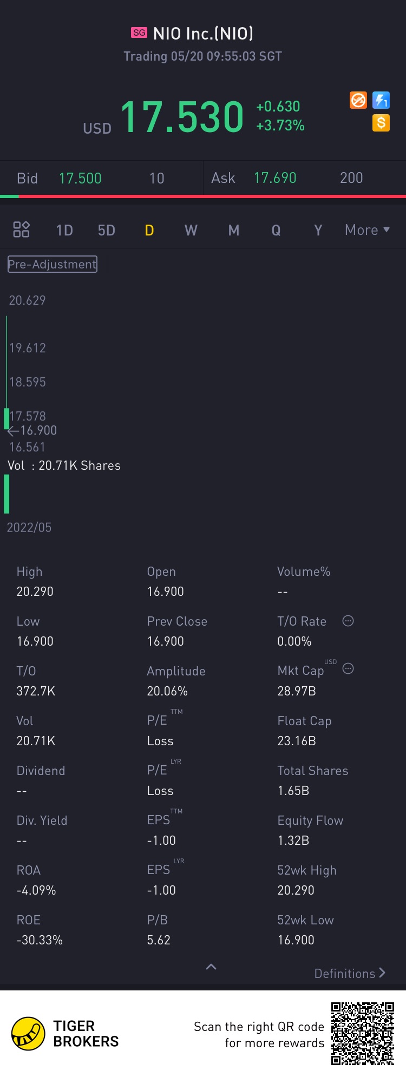Expand the More timeframes dropdown
This screenshot has height=1077, width=406.
(x=368, y=230)
